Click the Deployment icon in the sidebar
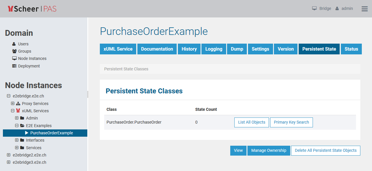The image size is (372, 171). pyautogui.click(x=14, y=66)
